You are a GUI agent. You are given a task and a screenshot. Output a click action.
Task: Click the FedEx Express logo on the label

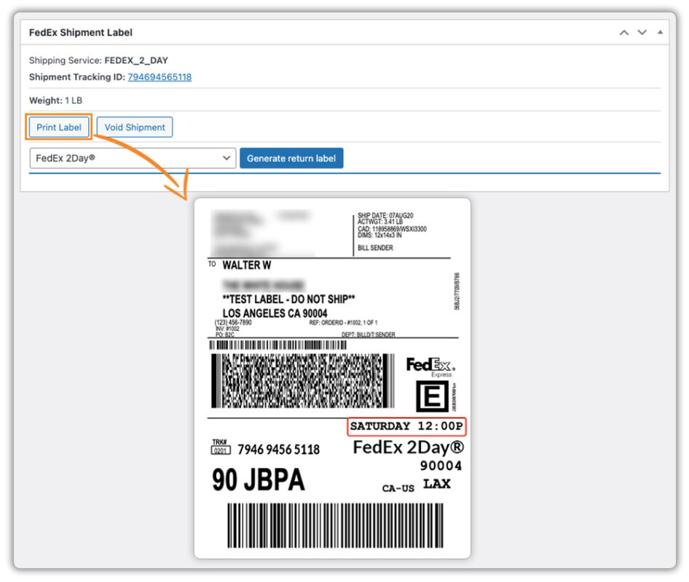(430, 366)
